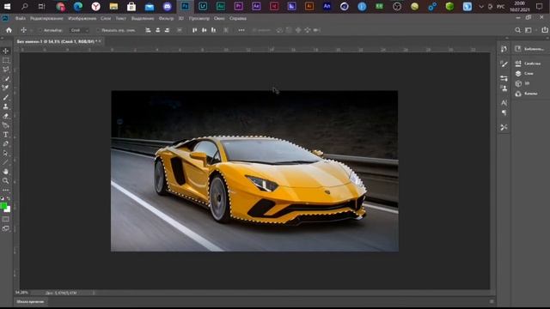
Task: Switch to the Без имени-1 document tab
Action: point(57,41)
